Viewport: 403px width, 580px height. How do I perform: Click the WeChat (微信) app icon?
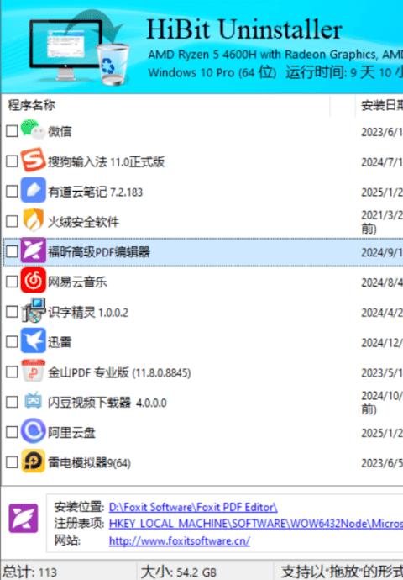33,129
